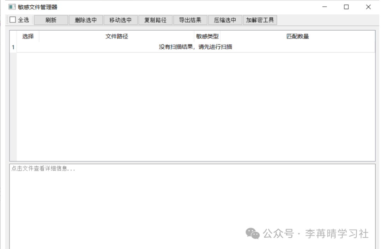Image resolution: width=381 pixels, height=249 pixels.
Task: Click the table's top-left corner cell
Action: point(13,36)
